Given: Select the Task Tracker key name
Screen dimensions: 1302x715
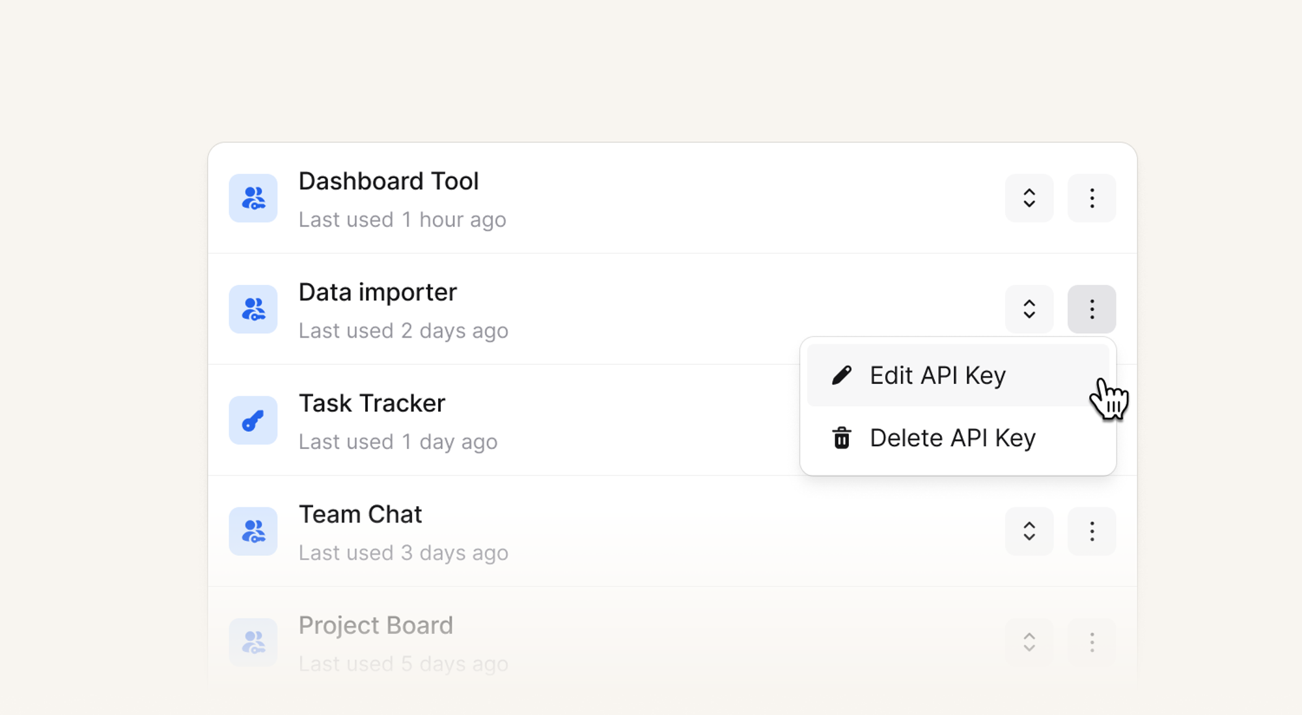Looking at the screenshot, I should (x=372, y=403).
